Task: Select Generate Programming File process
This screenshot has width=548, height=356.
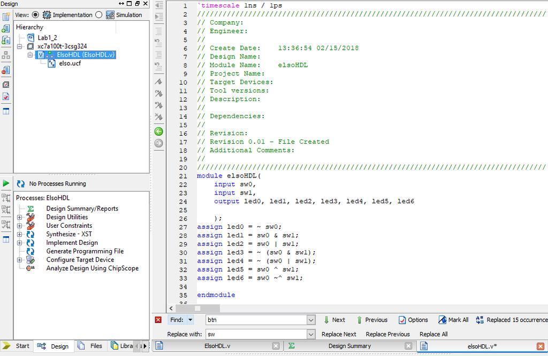Action: pyautogui.click(x=85, y=251)
